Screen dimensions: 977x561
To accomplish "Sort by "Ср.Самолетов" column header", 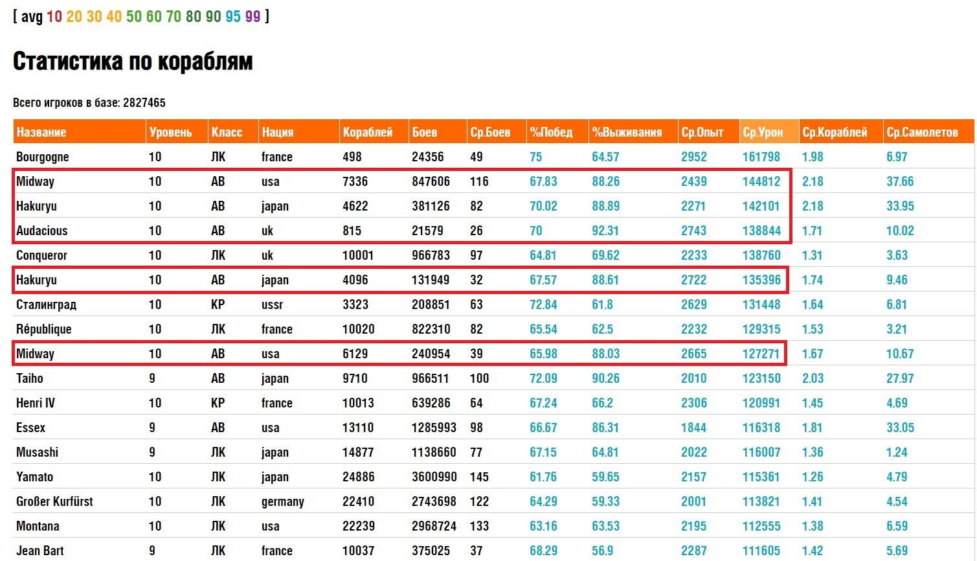I will [x=922, y=132].
